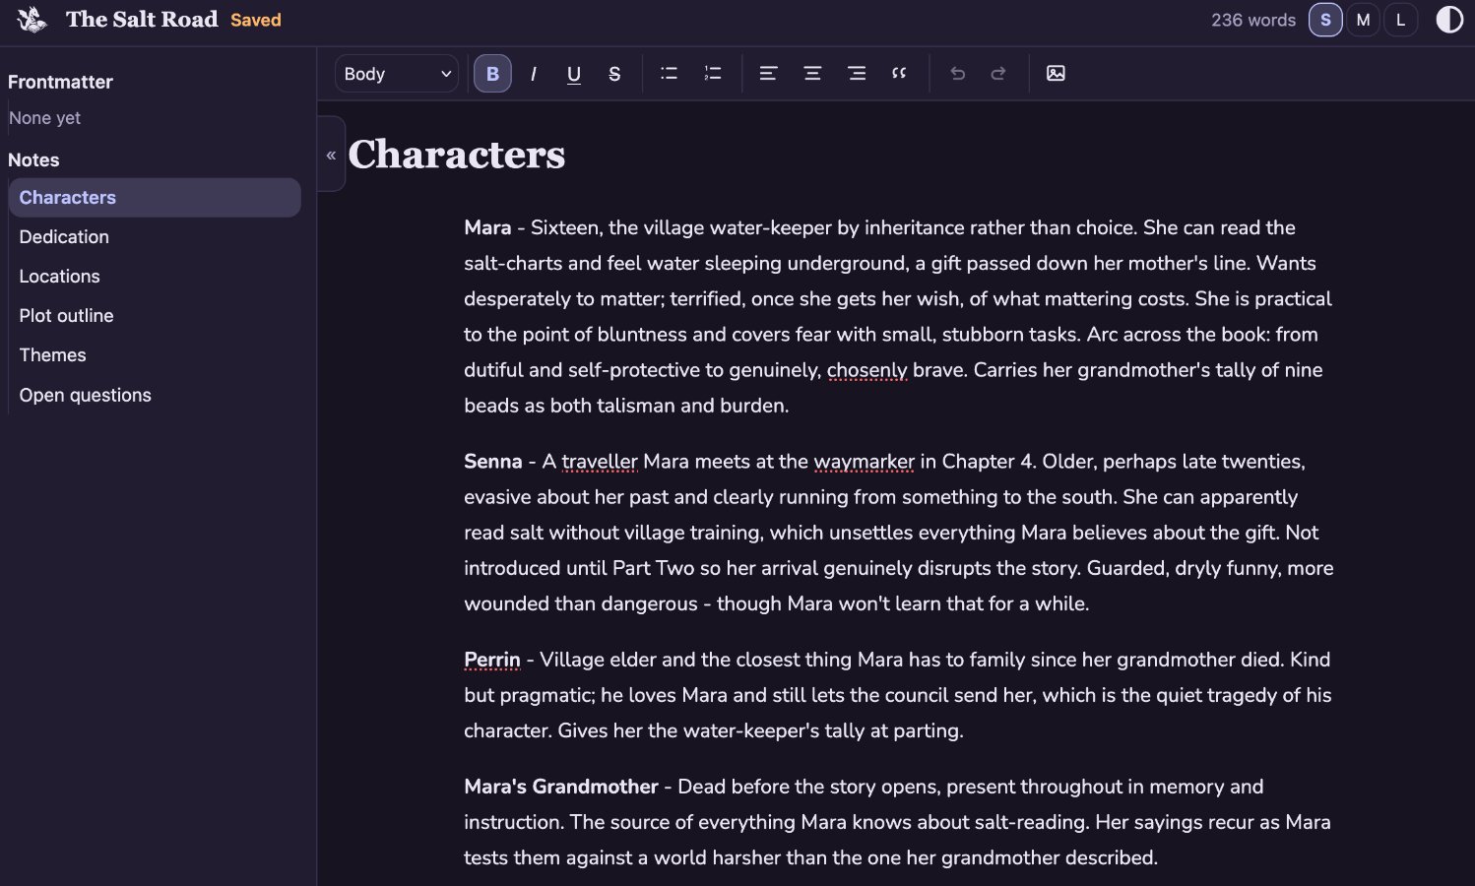Toggle bold formatting
This screenshot has height=886, width=1475.
click(x=492, y=74)
